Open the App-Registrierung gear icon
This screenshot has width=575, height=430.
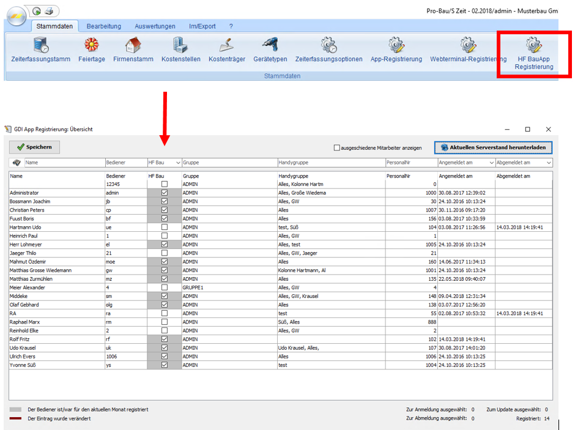[x=396, y=46]
